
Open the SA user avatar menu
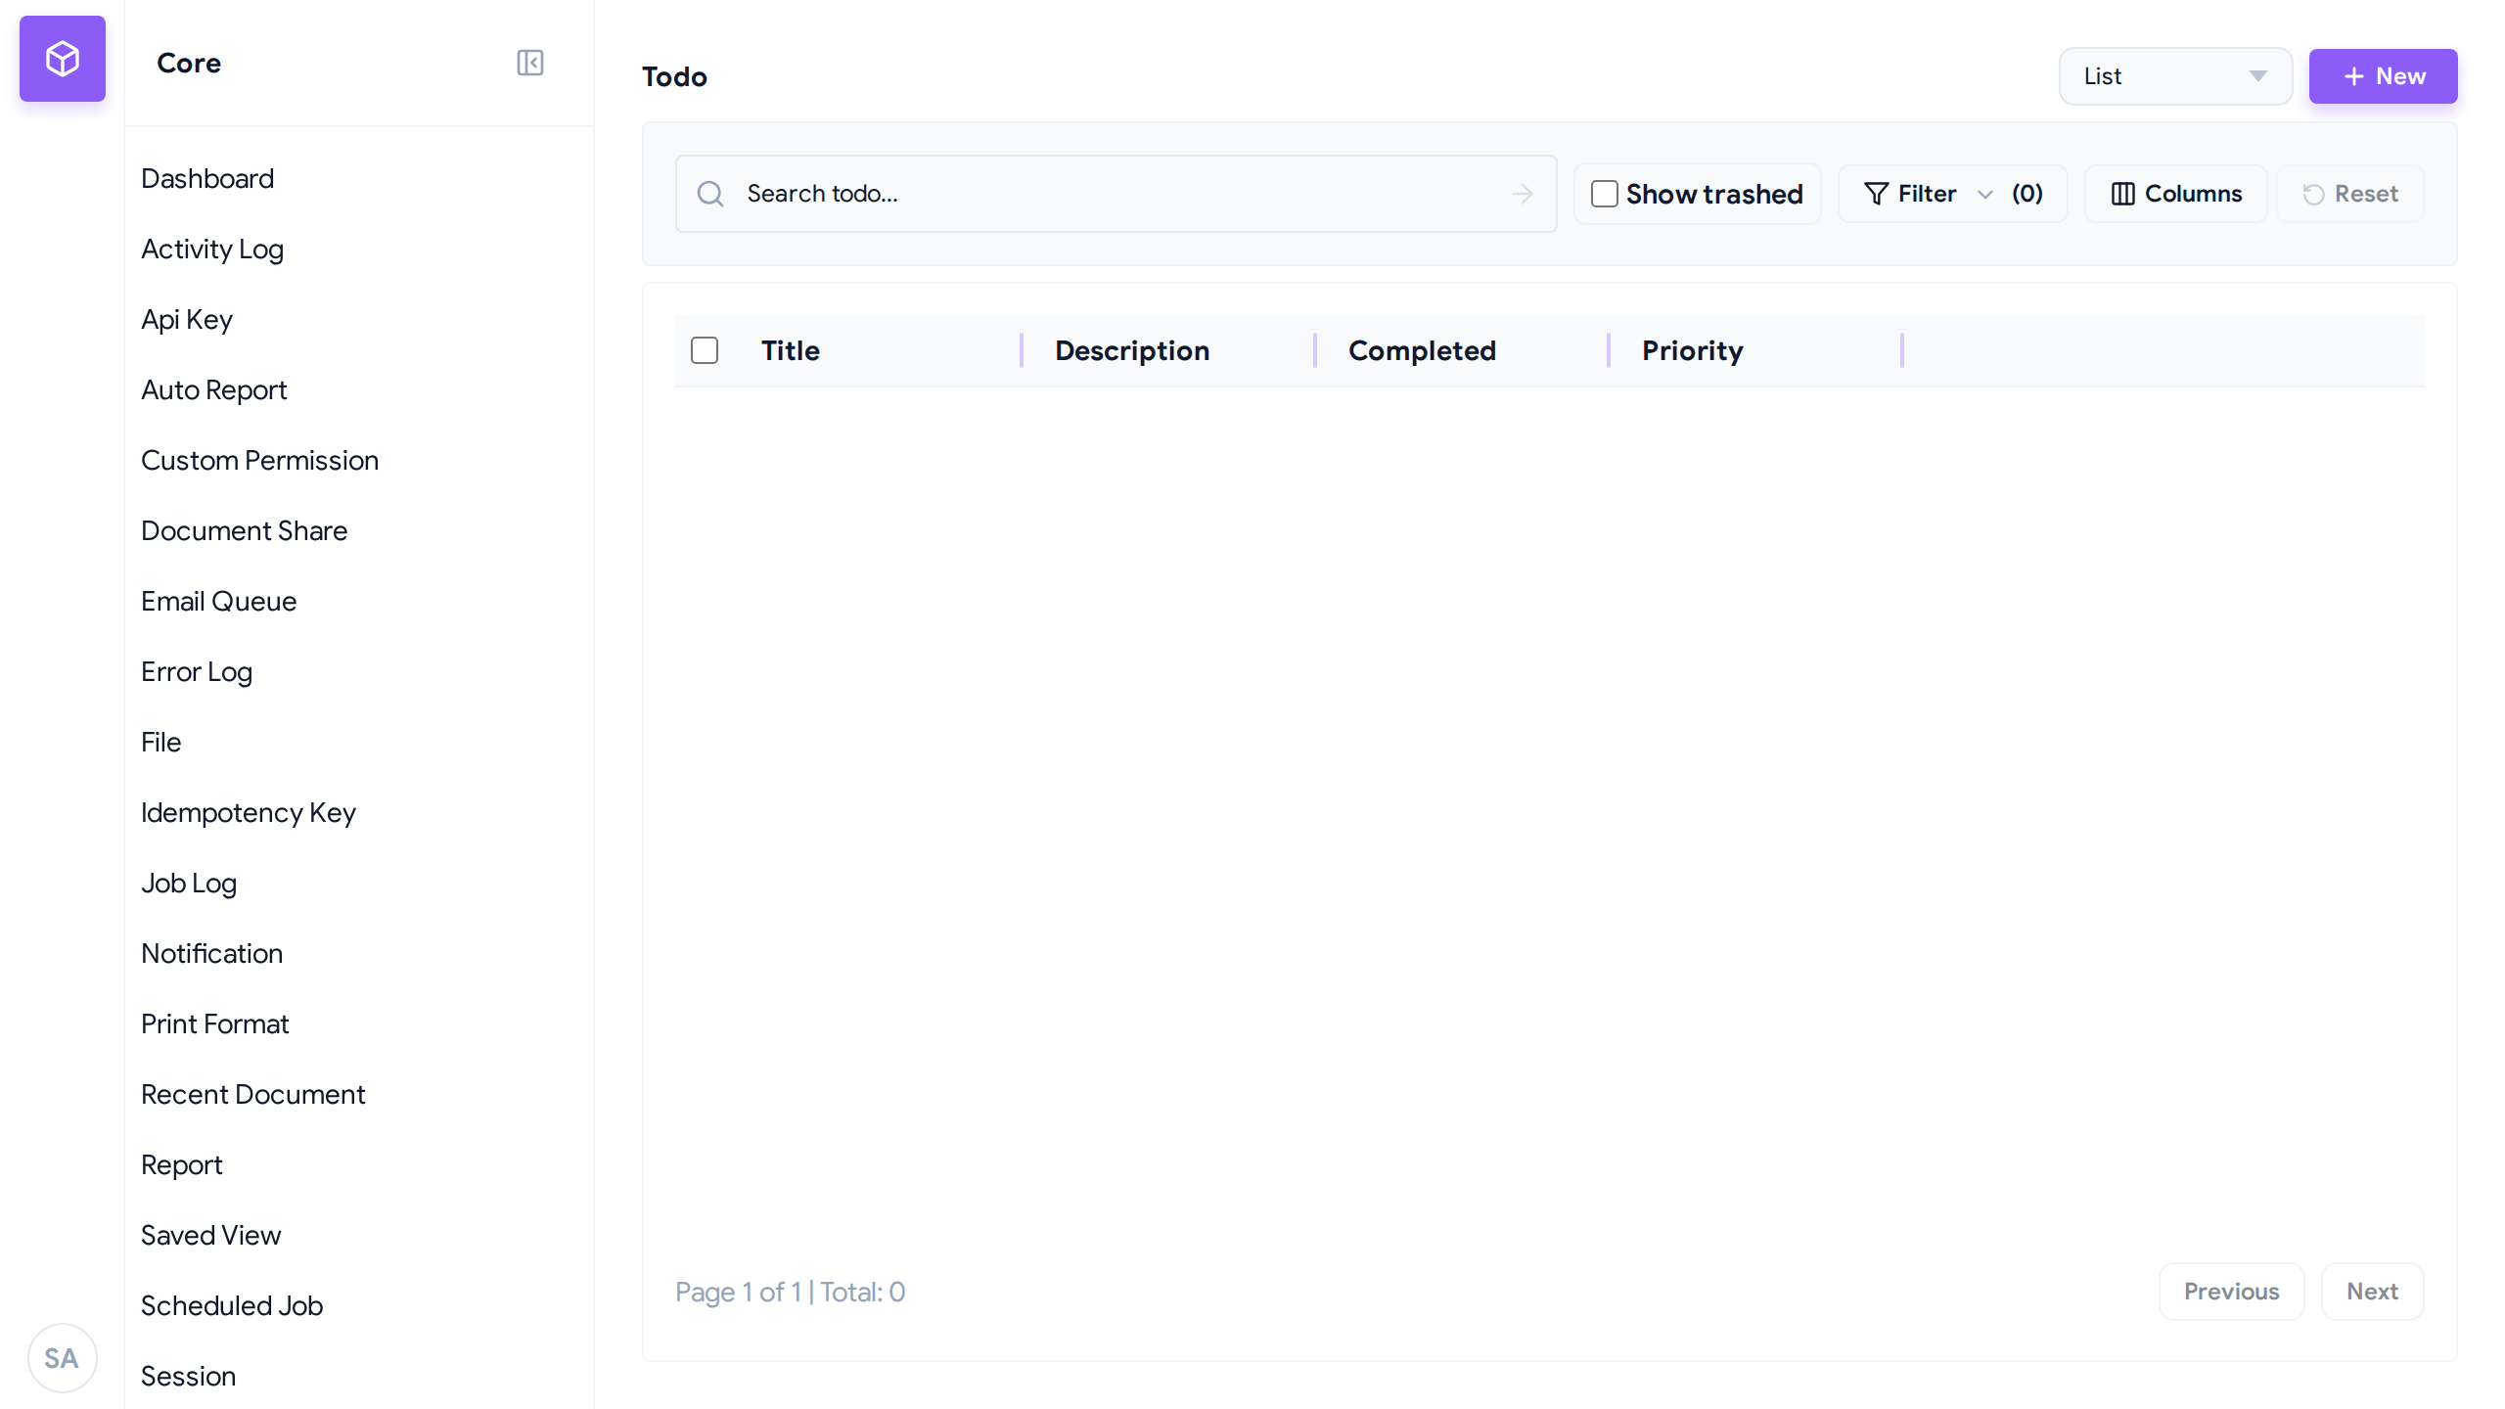click(x=62, y=1358)
